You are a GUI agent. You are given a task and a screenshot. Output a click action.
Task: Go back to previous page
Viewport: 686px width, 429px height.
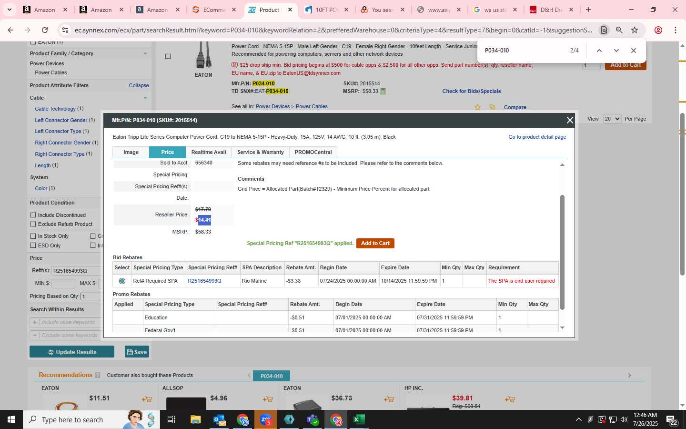[x=10, y=30]
